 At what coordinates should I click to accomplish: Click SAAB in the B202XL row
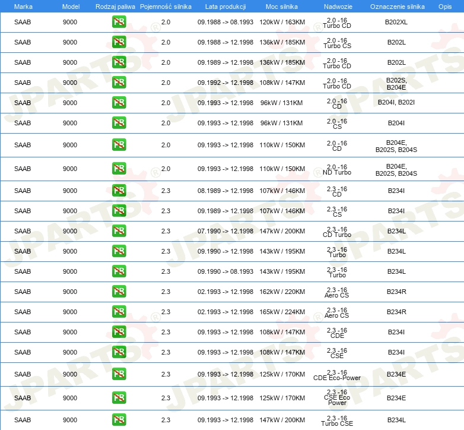click(x=23, y=22)
